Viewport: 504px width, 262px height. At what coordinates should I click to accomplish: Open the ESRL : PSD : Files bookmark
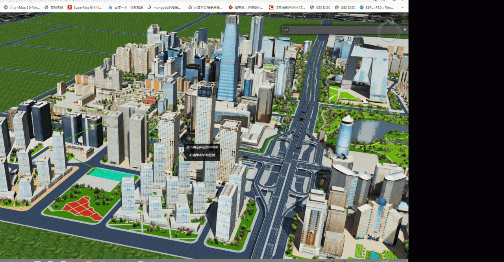click(x=376, y=7)
